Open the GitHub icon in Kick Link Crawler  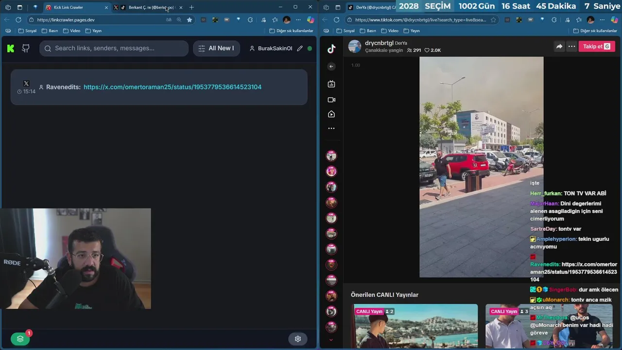pos(26,49)
